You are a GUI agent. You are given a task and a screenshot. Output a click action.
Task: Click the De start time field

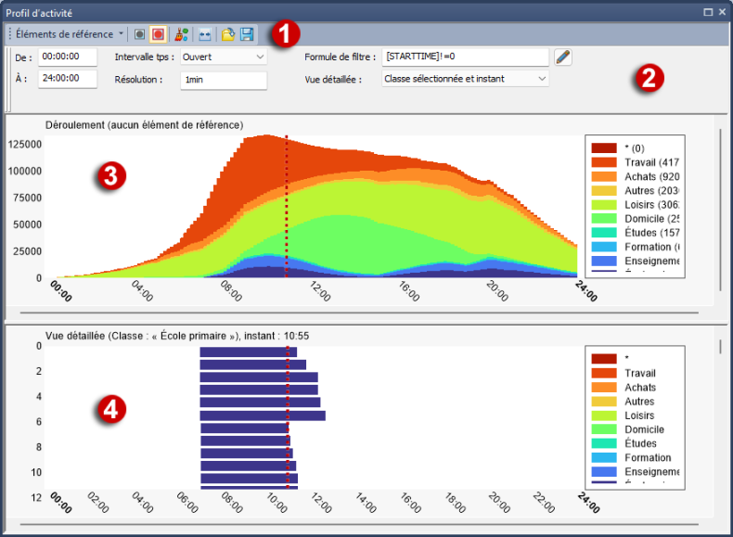[x=68, y=57]
